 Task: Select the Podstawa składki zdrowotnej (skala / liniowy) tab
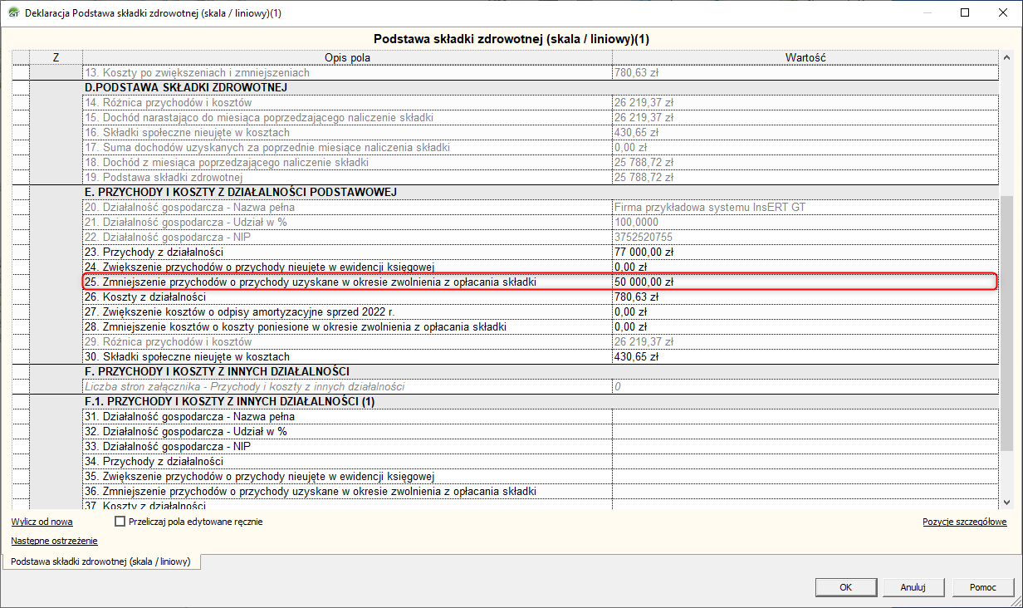100,562
